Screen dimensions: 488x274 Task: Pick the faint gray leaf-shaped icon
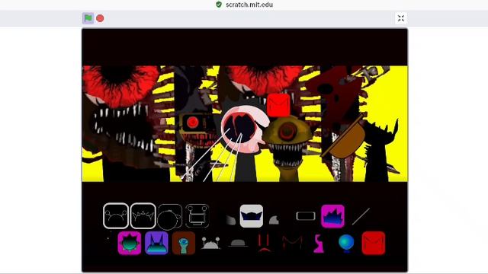point(230,220)
